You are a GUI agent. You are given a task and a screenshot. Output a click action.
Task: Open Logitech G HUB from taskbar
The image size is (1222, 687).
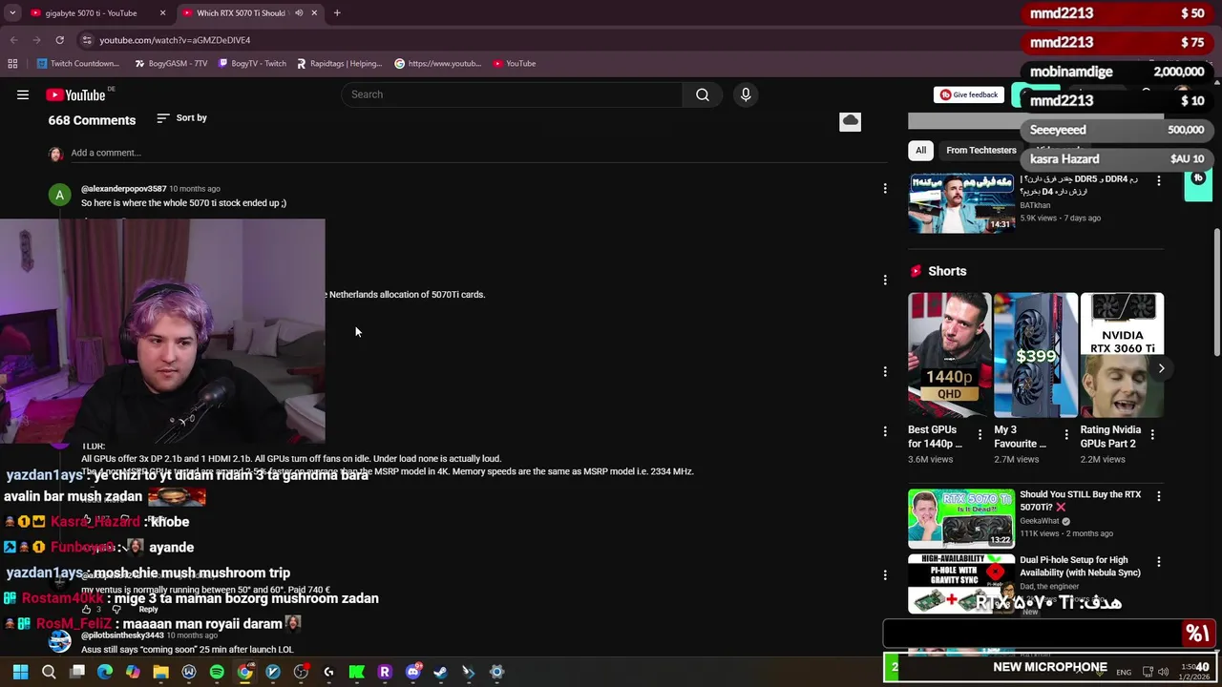pyautogui.click(x=328, y=672)
